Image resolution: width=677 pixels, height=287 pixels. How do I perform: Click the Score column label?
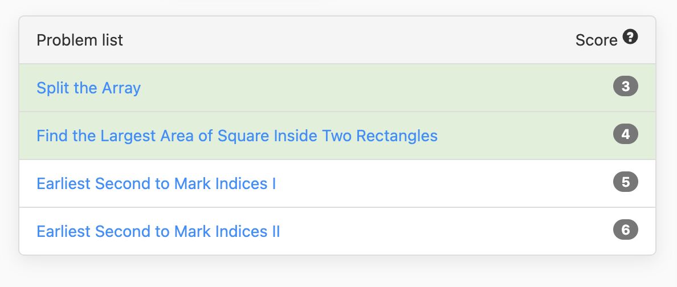coord(596,40)
